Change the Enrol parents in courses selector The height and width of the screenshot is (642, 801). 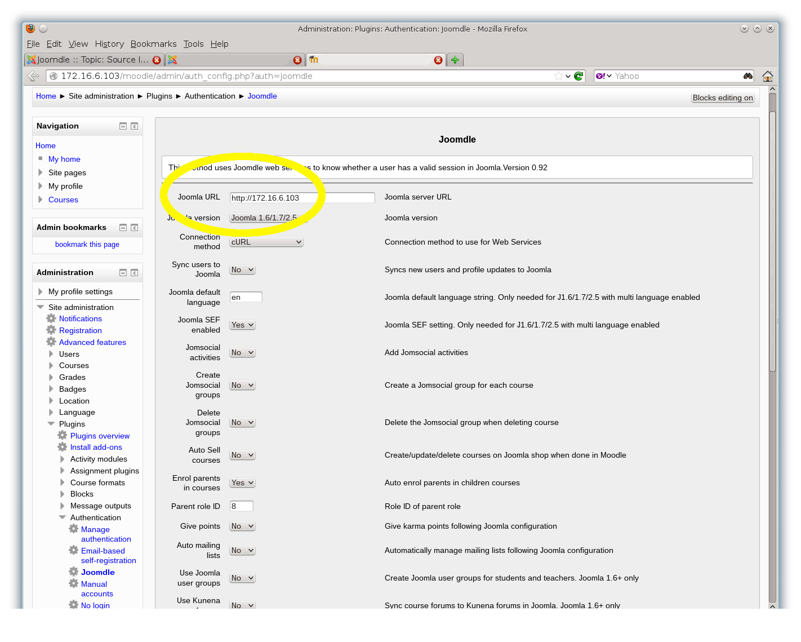point(242,483)
